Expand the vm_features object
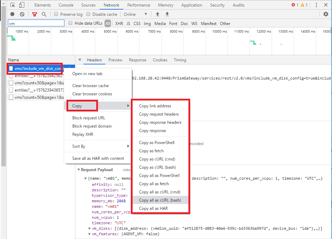 pyautogui.click(x=89, y=234)
